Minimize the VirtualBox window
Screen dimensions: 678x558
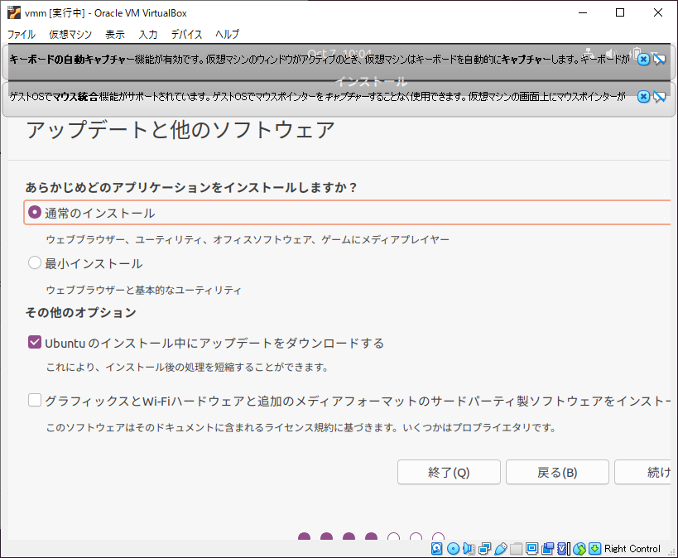[583, 12]
